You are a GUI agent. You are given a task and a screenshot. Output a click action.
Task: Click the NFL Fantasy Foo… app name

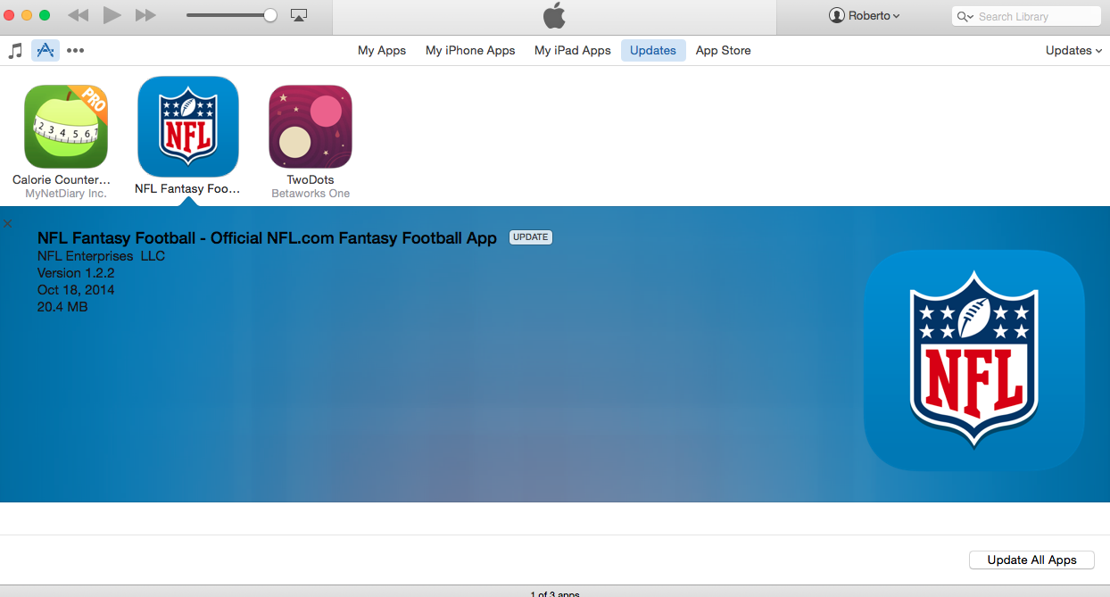pos(187,188)
